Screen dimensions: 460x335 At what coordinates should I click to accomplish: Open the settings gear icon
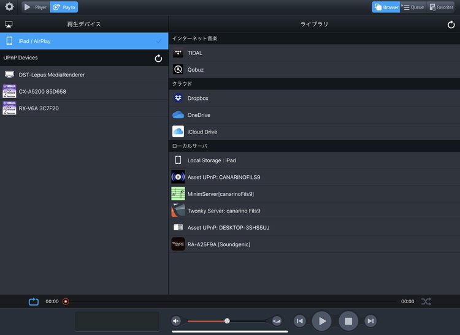tap(9, 7)
